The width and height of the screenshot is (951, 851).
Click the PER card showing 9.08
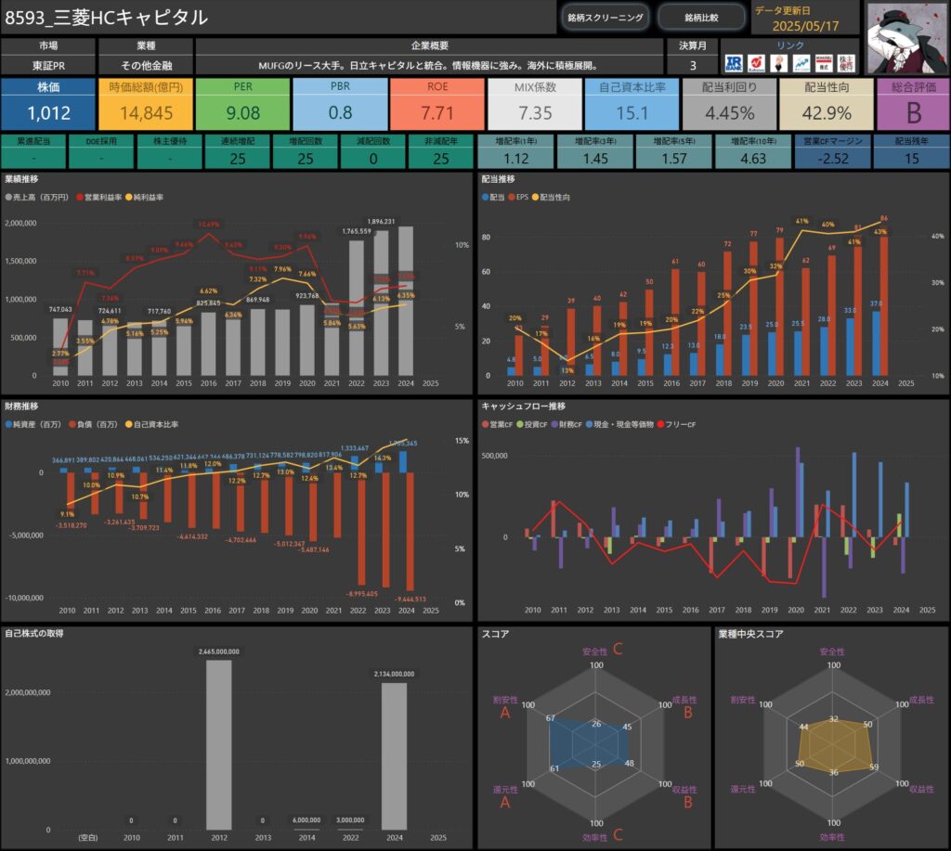pyautogui.click(x=242, y=104)
